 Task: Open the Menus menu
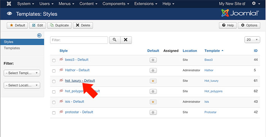click(x=66, y=3)
